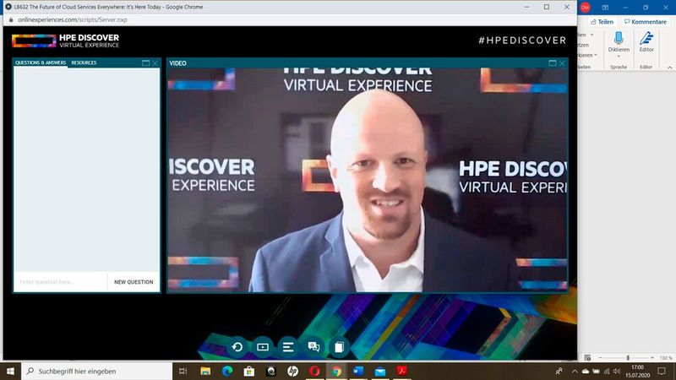Click the 130 % zoom level in Word

(666, 357)
